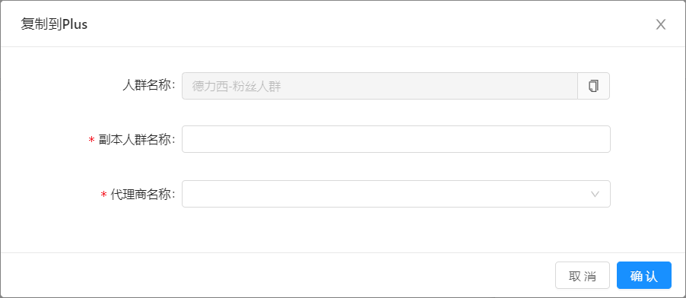Click the disabled 人群名称 field showing 德力西-粉丝人群
The height and width of the screenshot is (298, 686).
(380, 86)
